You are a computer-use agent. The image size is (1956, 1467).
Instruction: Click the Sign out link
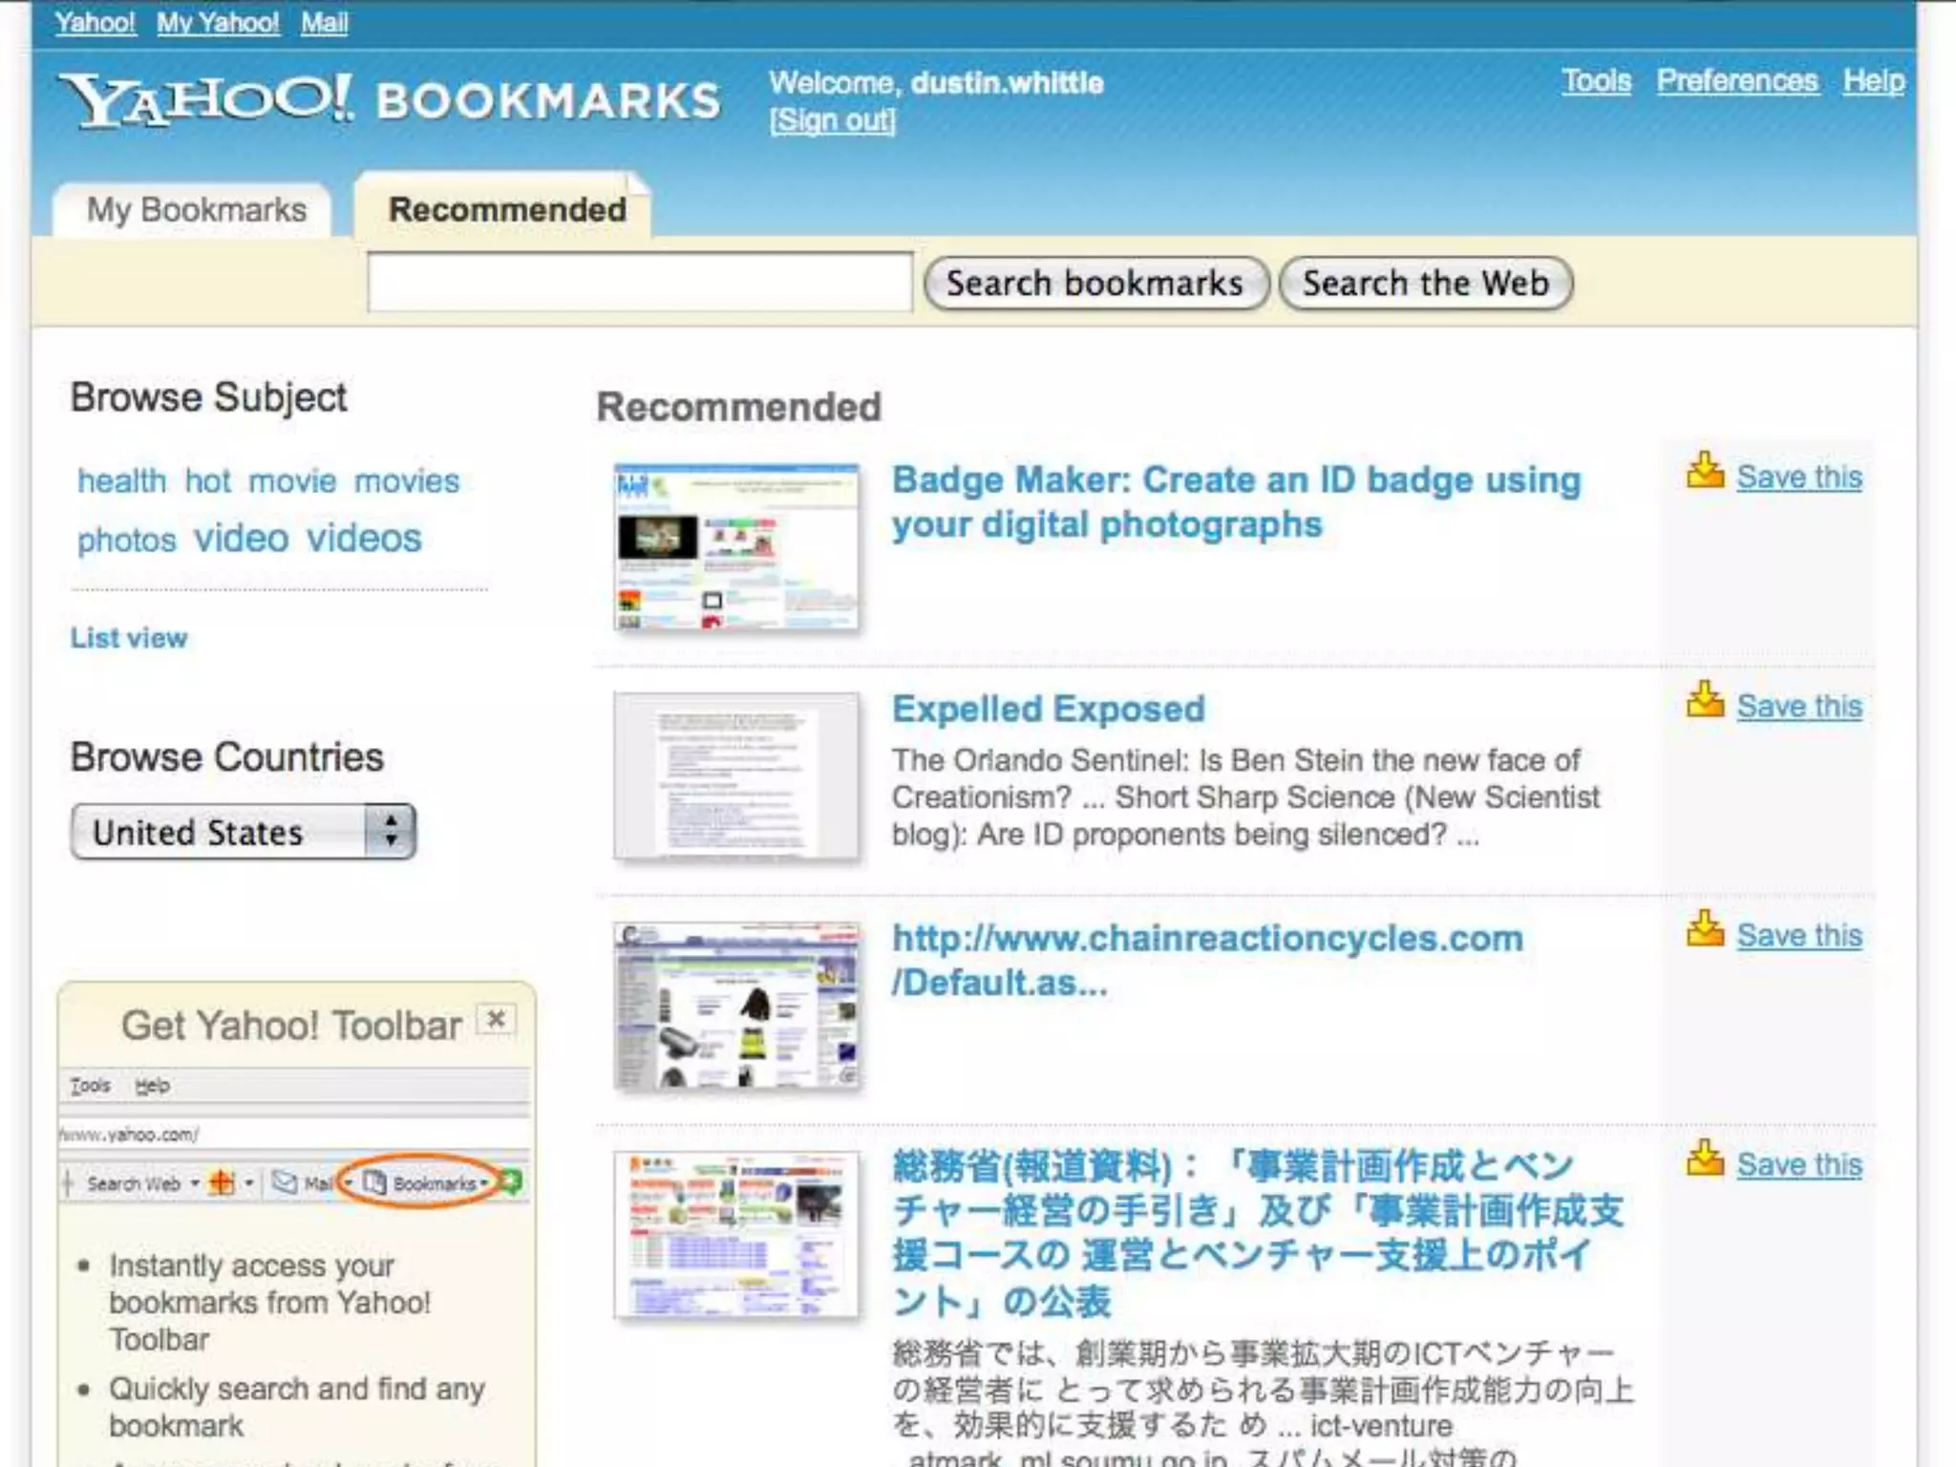point(833,120)
